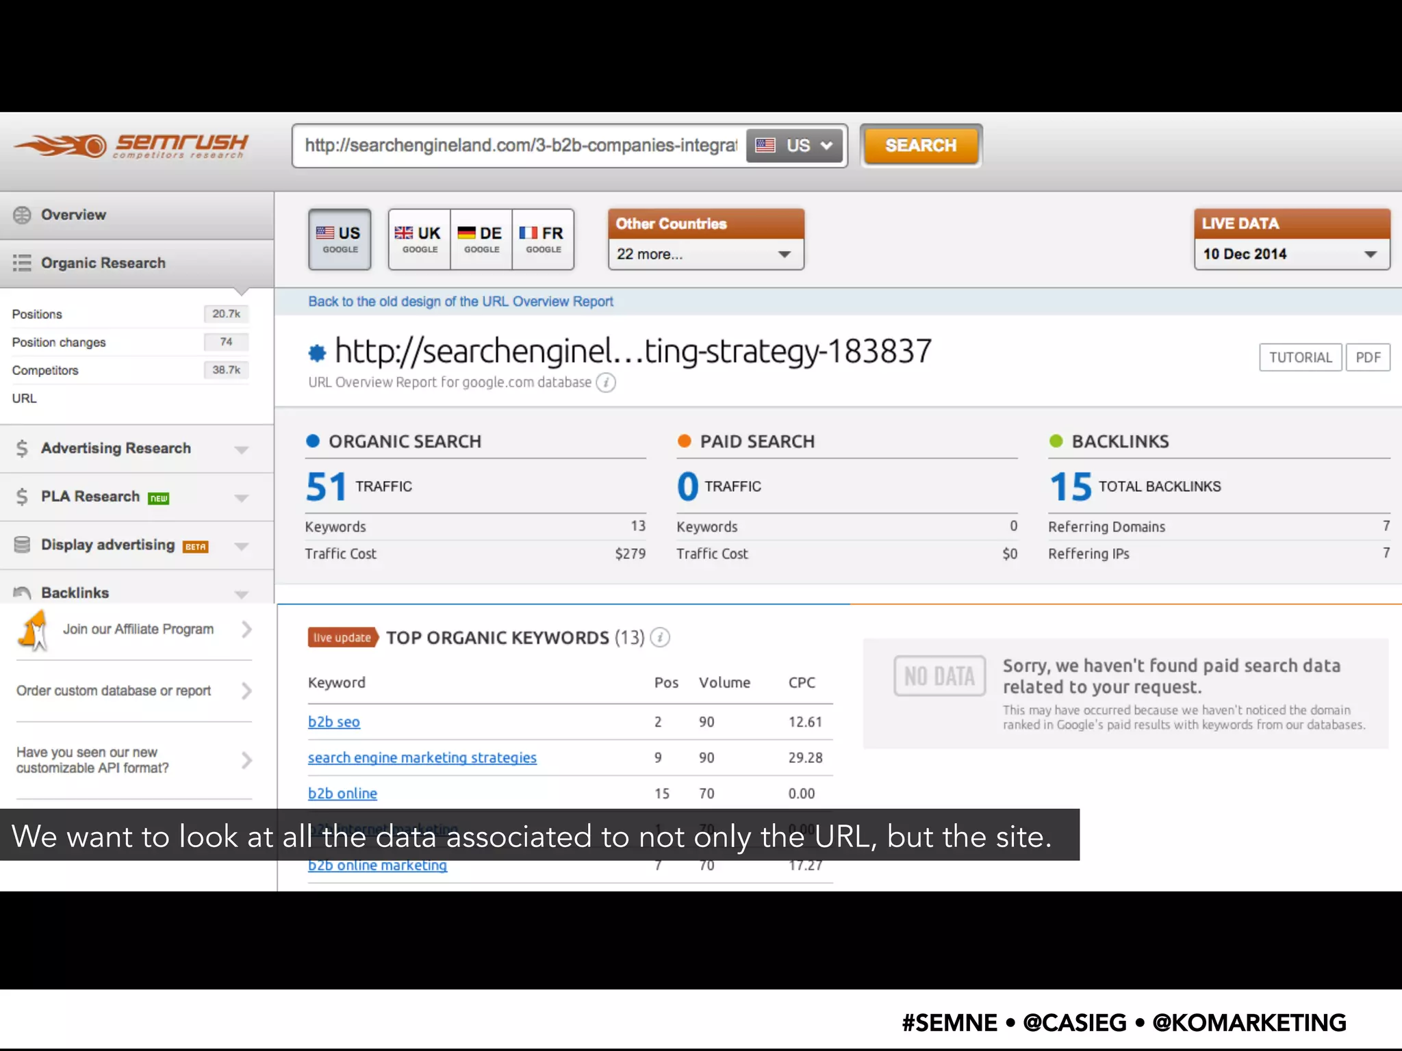Expand the Advertising Research section arrow
The image size is (1402, 1051).
pos(241,450)
